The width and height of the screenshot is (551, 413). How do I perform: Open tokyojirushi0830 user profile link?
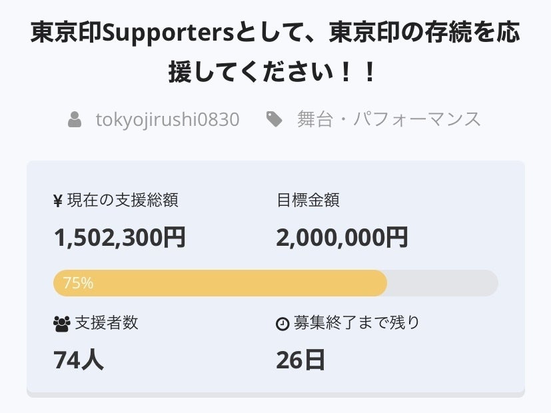pos(167,120)
